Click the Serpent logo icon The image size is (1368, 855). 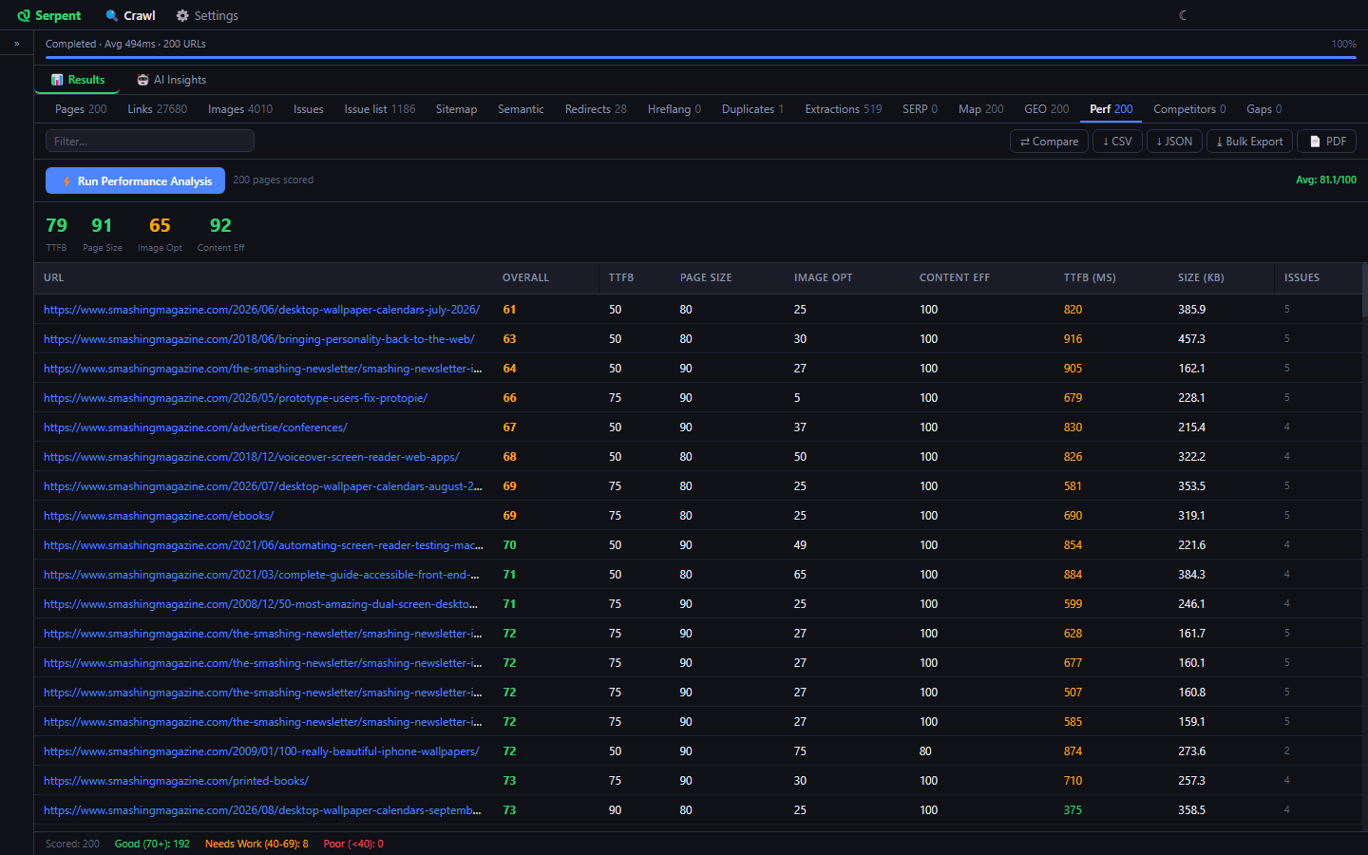tap(24, 16)
